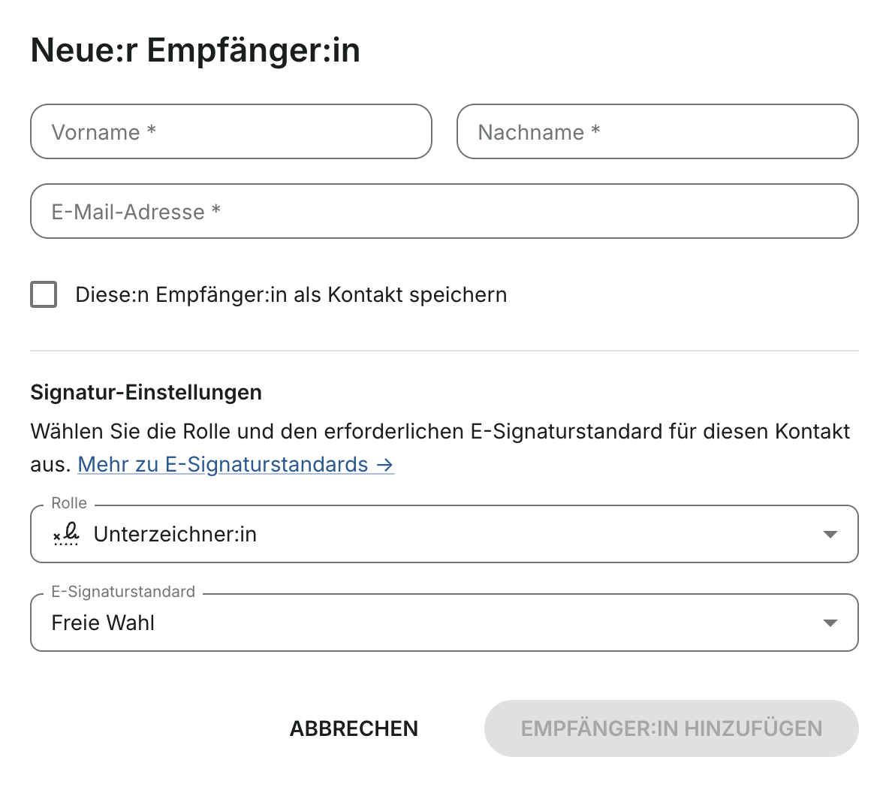Image resolution: width=889 pixels, height=787 pixels.
Task: Open the E-Signaturstandard dropdown showing Freie Wahl
Action: [x=444, y=623]
